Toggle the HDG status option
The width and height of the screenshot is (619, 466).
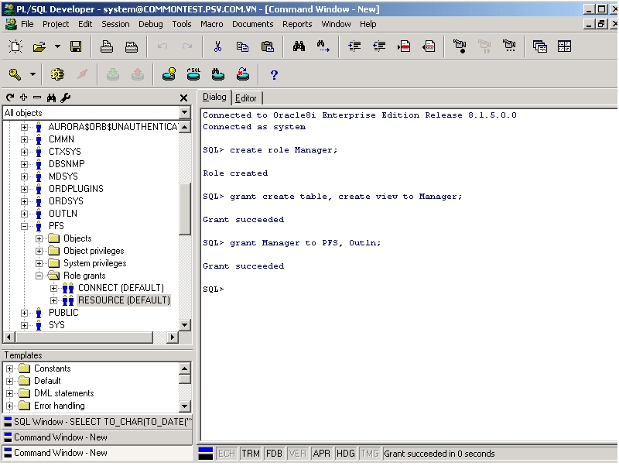pyautogui.click(x=345, y=454)
